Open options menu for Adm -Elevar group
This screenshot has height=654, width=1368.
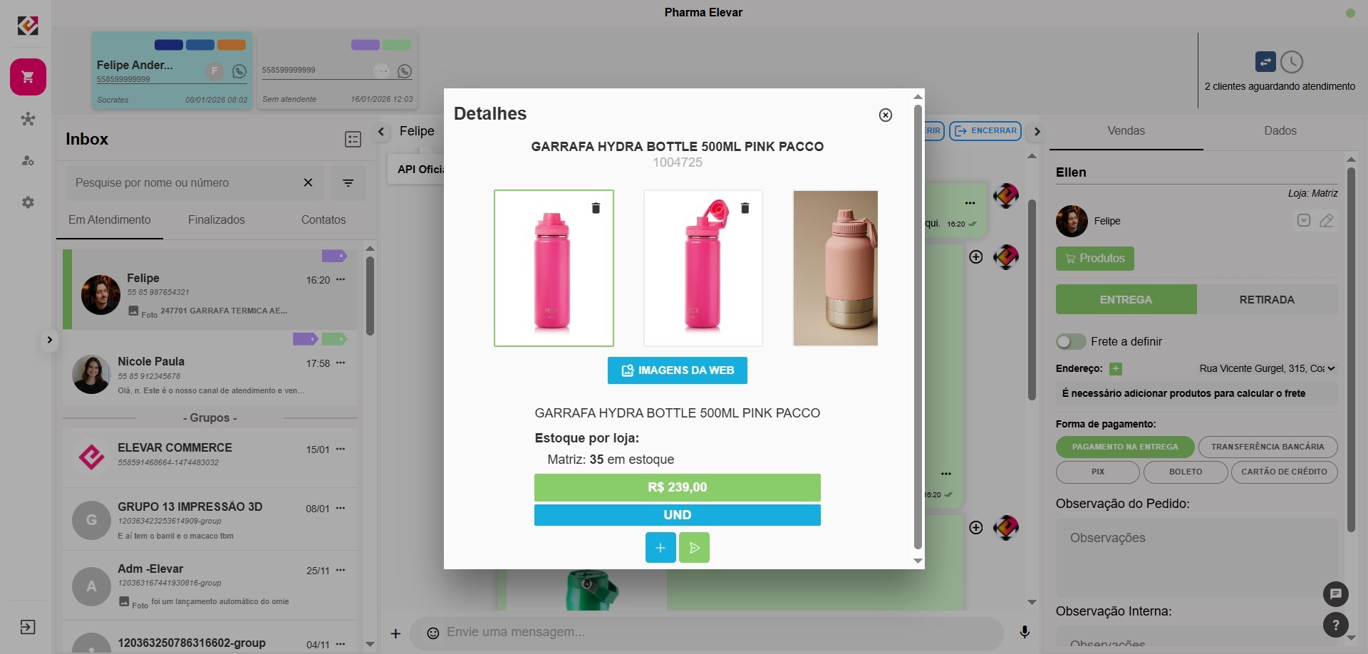(341, 570)
